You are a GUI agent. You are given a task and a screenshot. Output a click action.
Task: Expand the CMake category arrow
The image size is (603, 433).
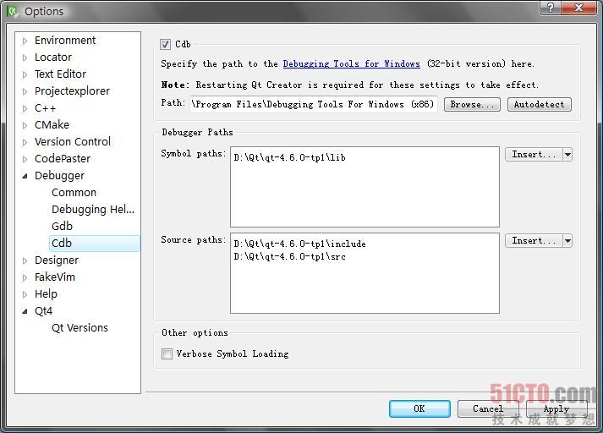coord(25,125)
